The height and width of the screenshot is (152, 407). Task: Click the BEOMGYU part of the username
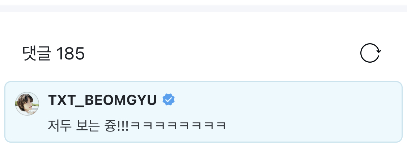coord(120,100)
